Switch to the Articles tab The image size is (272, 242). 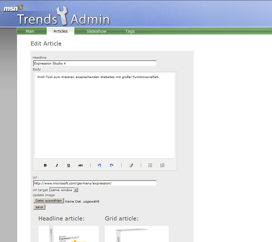[60, 31]
